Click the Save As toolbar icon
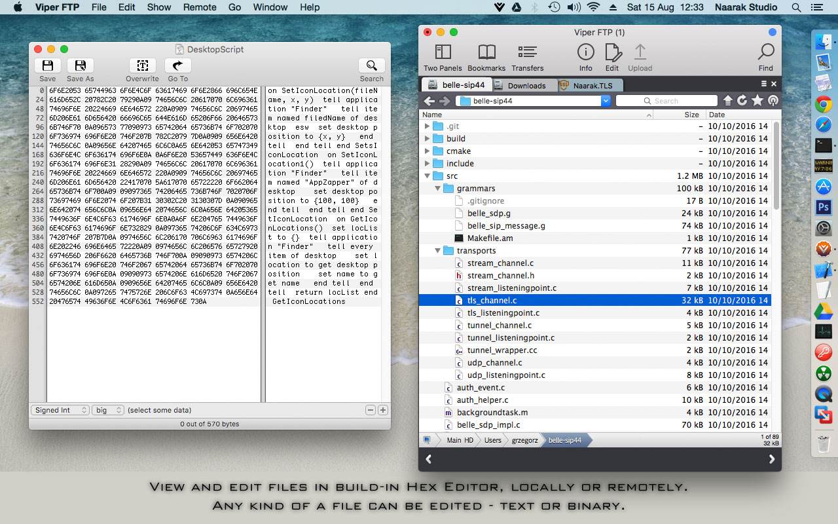The image size is (838, 524). (81, 65)
